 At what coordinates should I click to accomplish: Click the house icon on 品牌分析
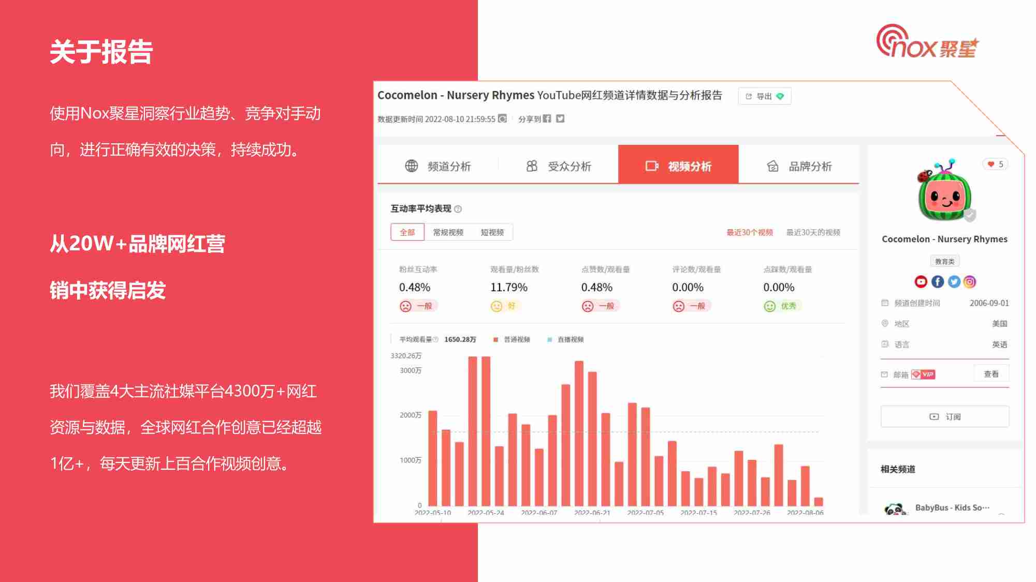tap(772, 166)
